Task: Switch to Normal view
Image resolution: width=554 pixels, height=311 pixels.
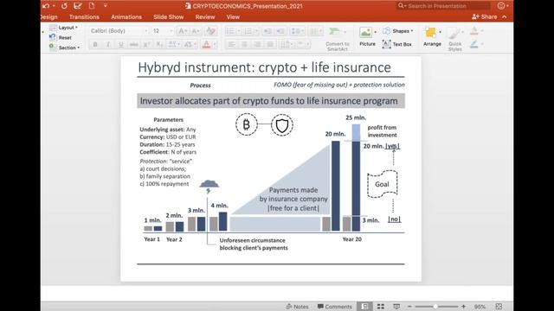Action: pyautogui.click(x=365, y=307)
